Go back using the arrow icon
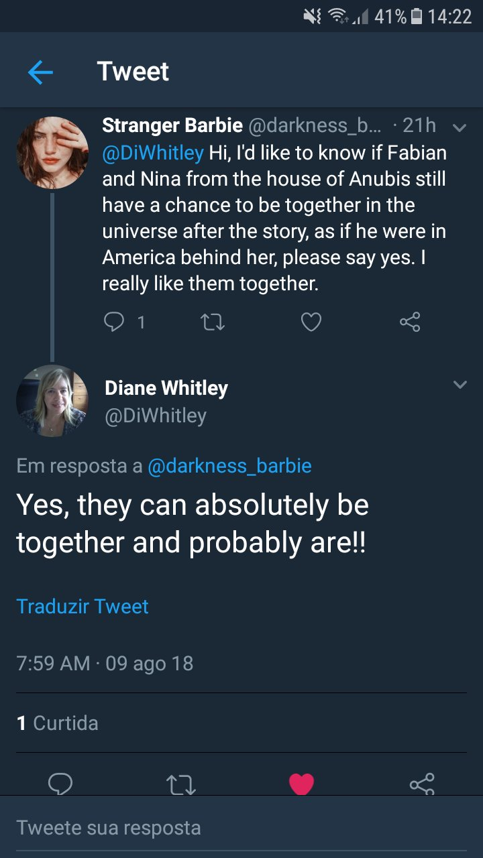The image size is (483, 858). point(40,72)
